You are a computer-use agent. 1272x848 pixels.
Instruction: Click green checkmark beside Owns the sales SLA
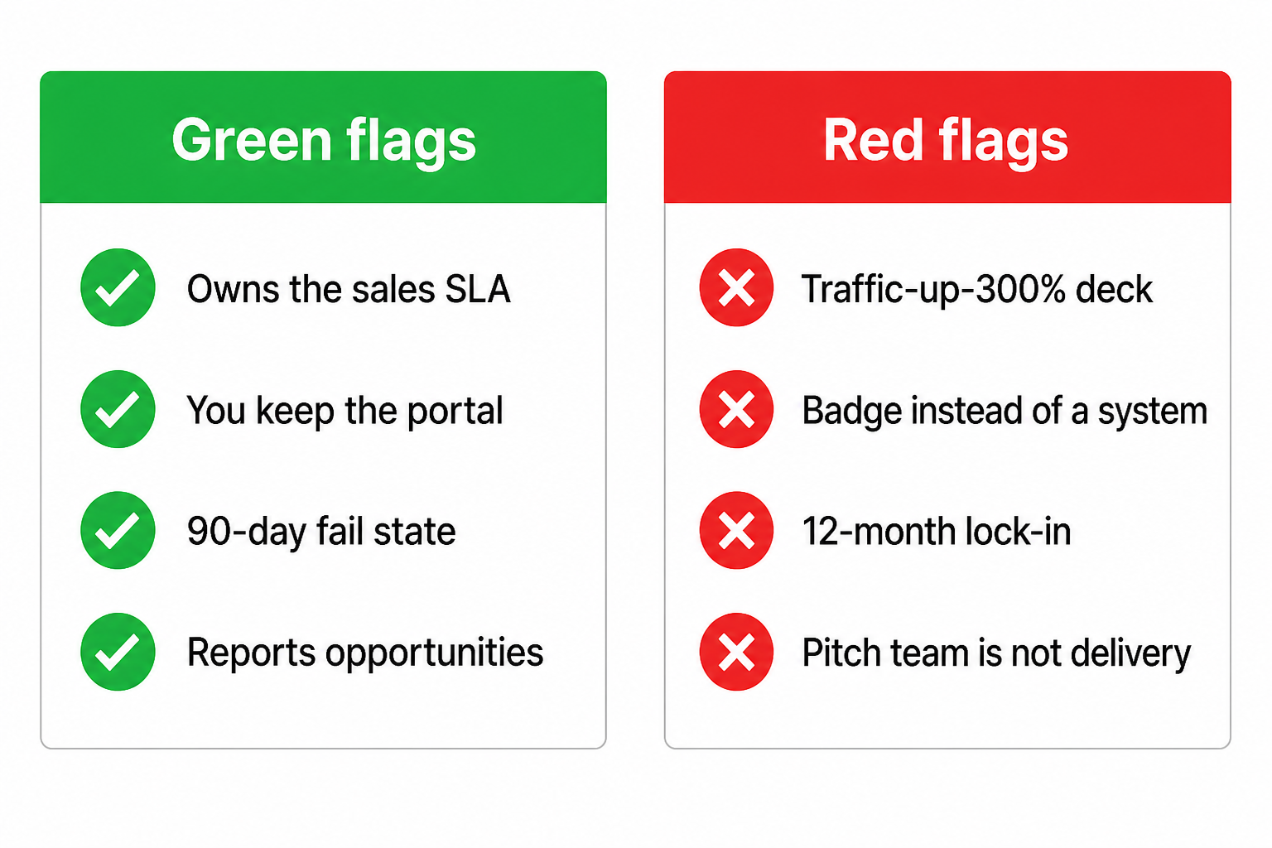[118, 287]
